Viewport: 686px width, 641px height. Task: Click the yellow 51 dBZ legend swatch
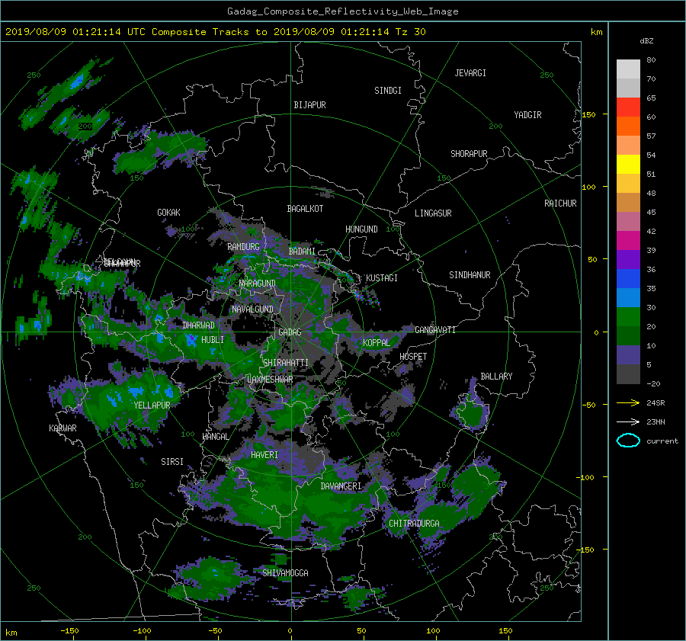[628, 164]
